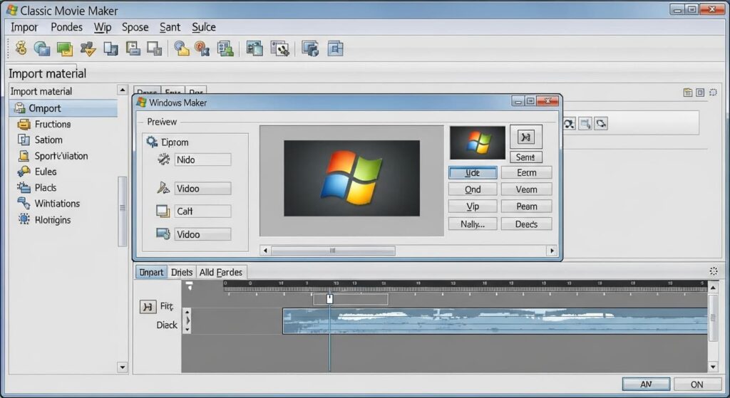
Task: Click the up arrow on the track height stepper
Action: tap(187, 312)
